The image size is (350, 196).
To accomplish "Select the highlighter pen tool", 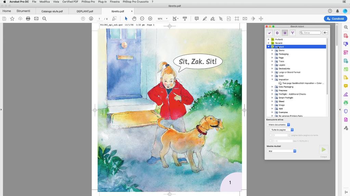I will coord(205,19).
